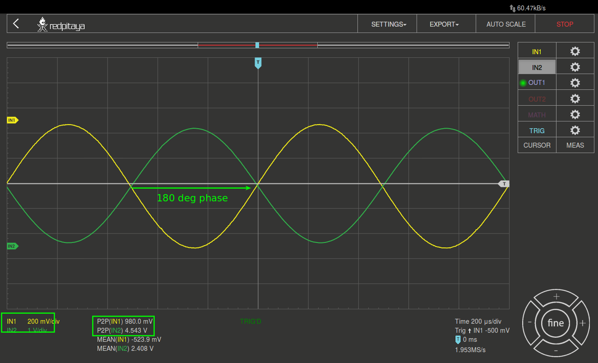Screen dimensions: 598x363
Task: Click the network transfer rate indicator
Action: (x=527, y=8)
